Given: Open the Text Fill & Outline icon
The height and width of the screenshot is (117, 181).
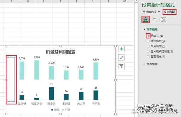Looking at the screenshot, I should click(146, 19).
